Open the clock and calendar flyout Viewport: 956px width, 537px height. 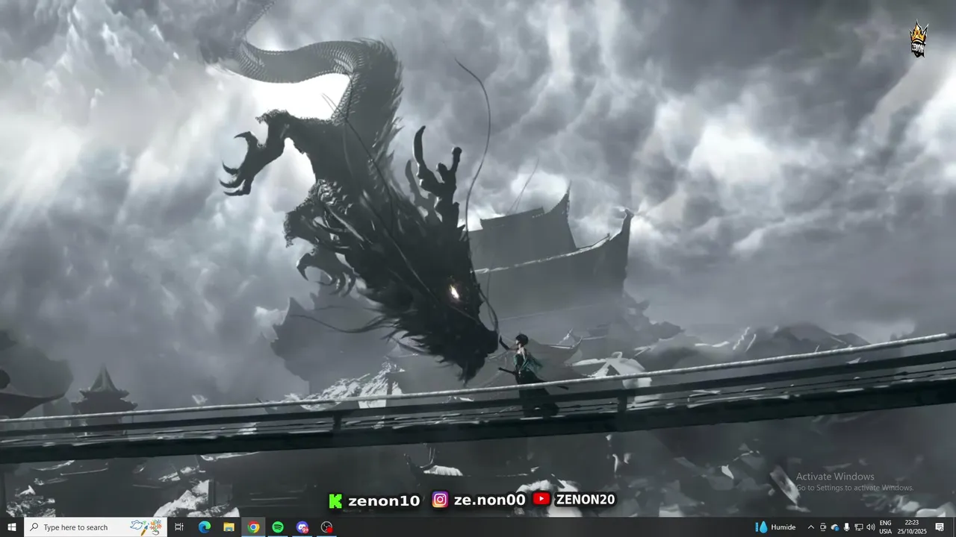pos(911,527)
